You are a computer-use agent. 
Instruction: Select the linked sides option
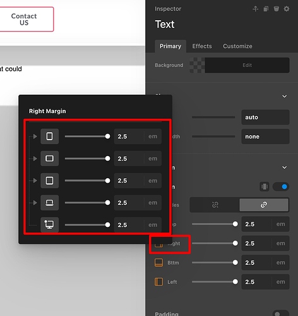(264, 205)
